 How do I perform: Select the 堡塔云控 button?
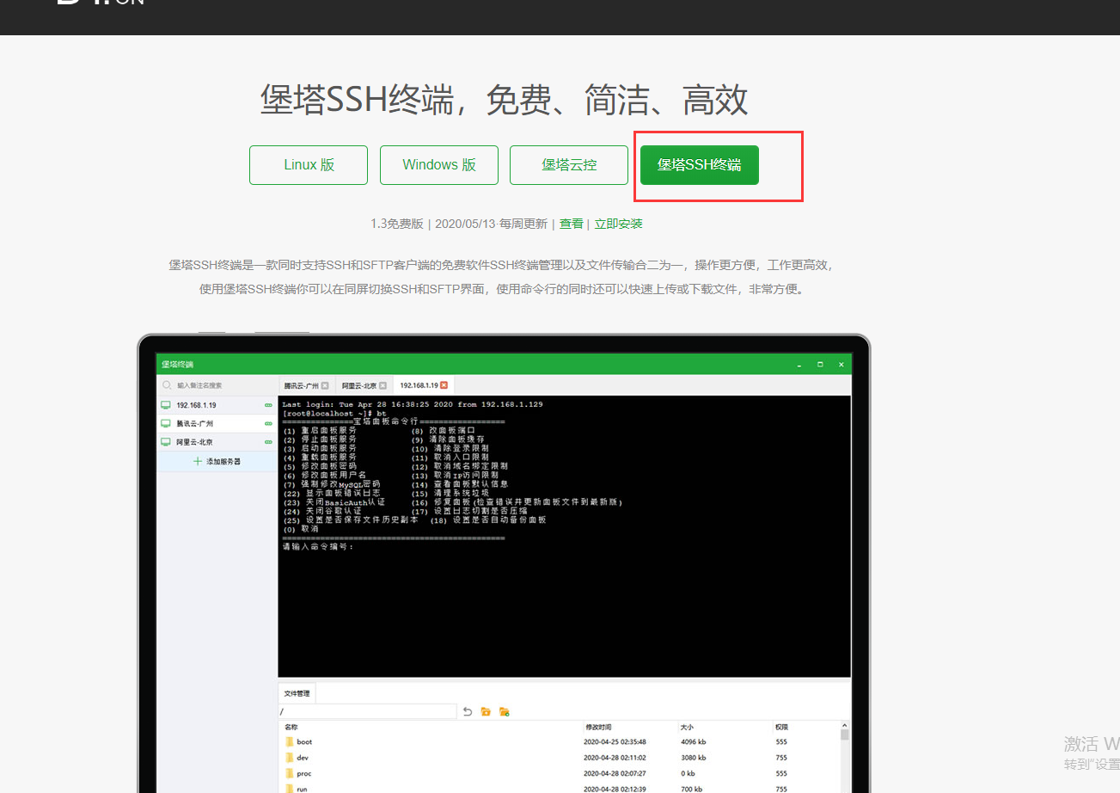pyautogui.click(x=569, y=165)
